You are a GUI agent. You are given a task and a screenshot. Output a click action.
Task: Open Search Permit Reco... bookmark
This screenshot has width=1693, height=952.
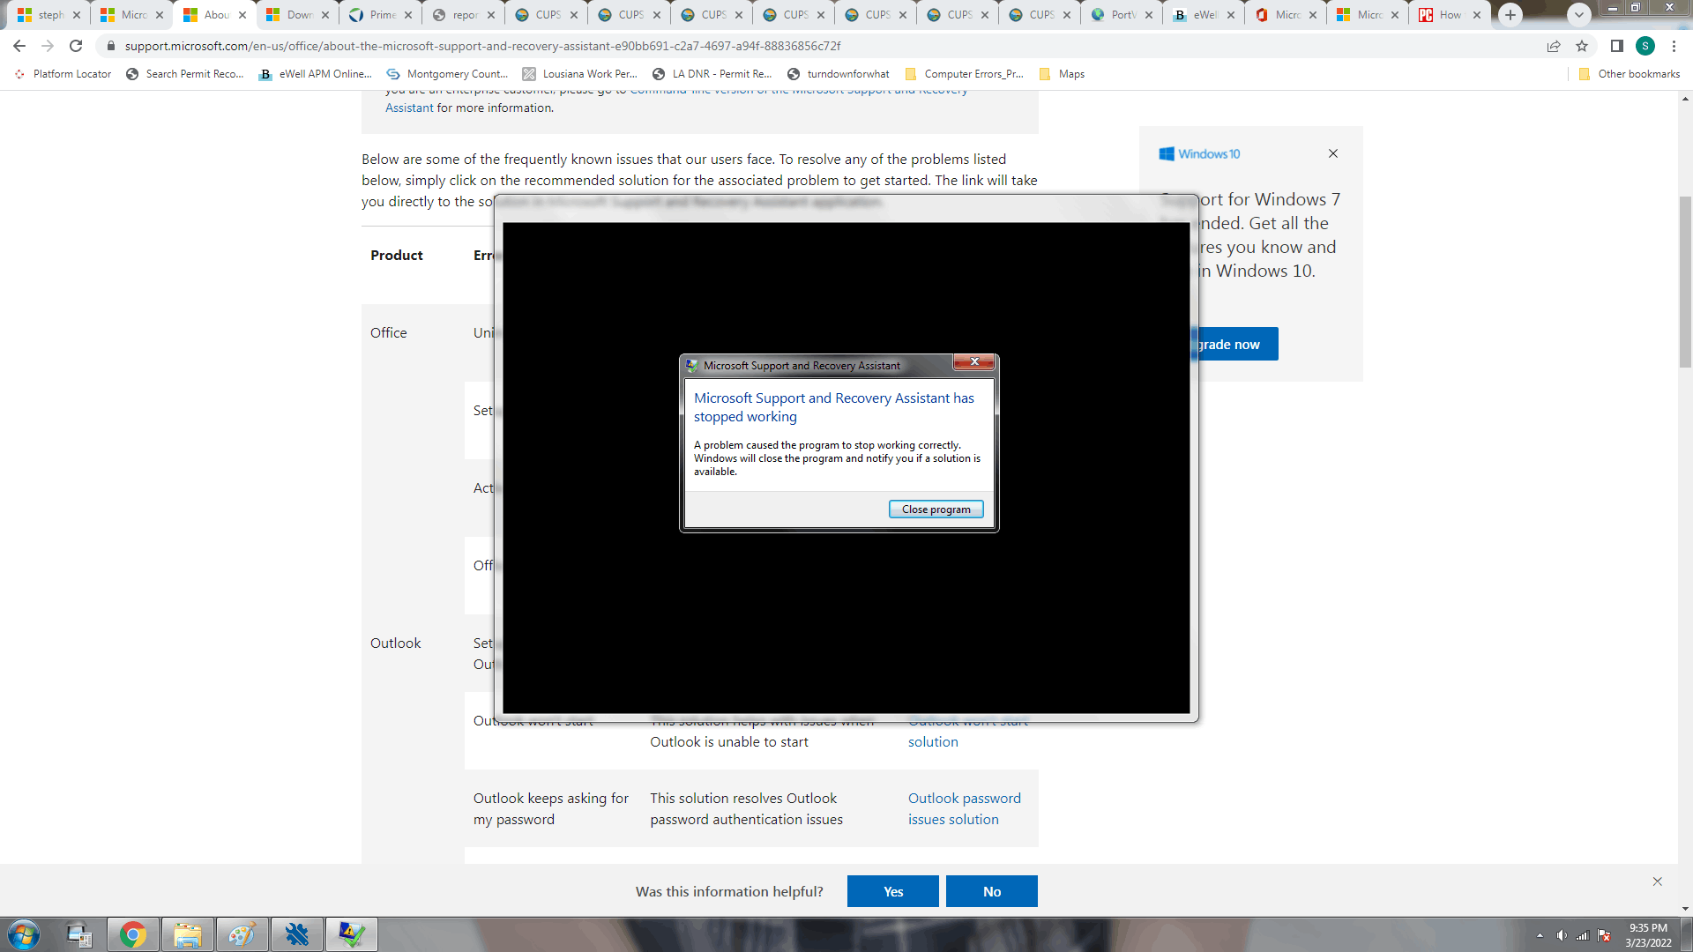184,74
